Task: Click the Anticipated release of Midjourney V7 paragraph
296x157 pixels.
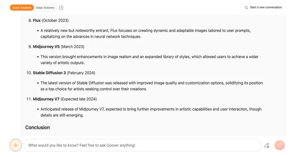Action: [x=151, y=112]
